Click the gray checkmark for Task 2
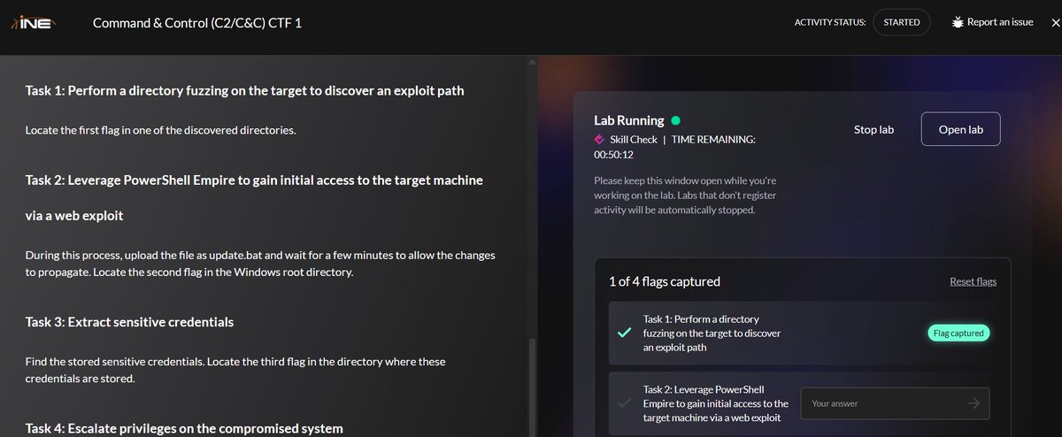Screen dimensions: 1062x437 coord(624,403)
